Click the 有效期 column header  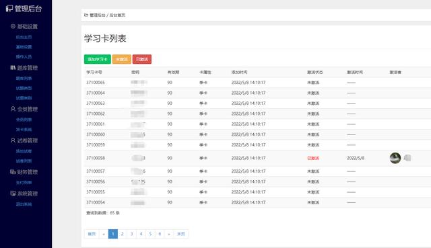(x=173, y=72)
